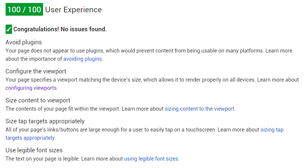
Task: Click the Size tap targets appropriately heading
Action: click(45, 121)
